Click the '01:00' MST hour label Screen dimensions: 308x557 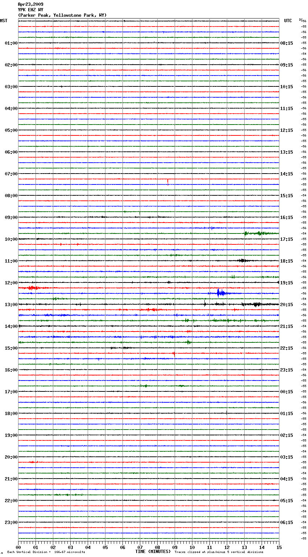(11, 43)
